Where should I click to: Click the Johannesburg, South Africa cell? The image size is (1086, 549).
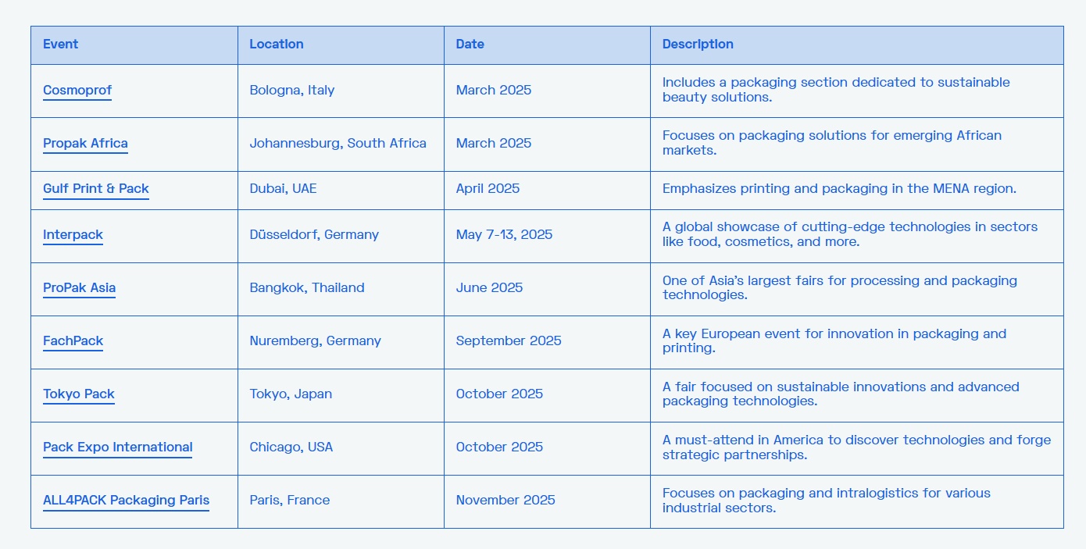coord(341,144)
